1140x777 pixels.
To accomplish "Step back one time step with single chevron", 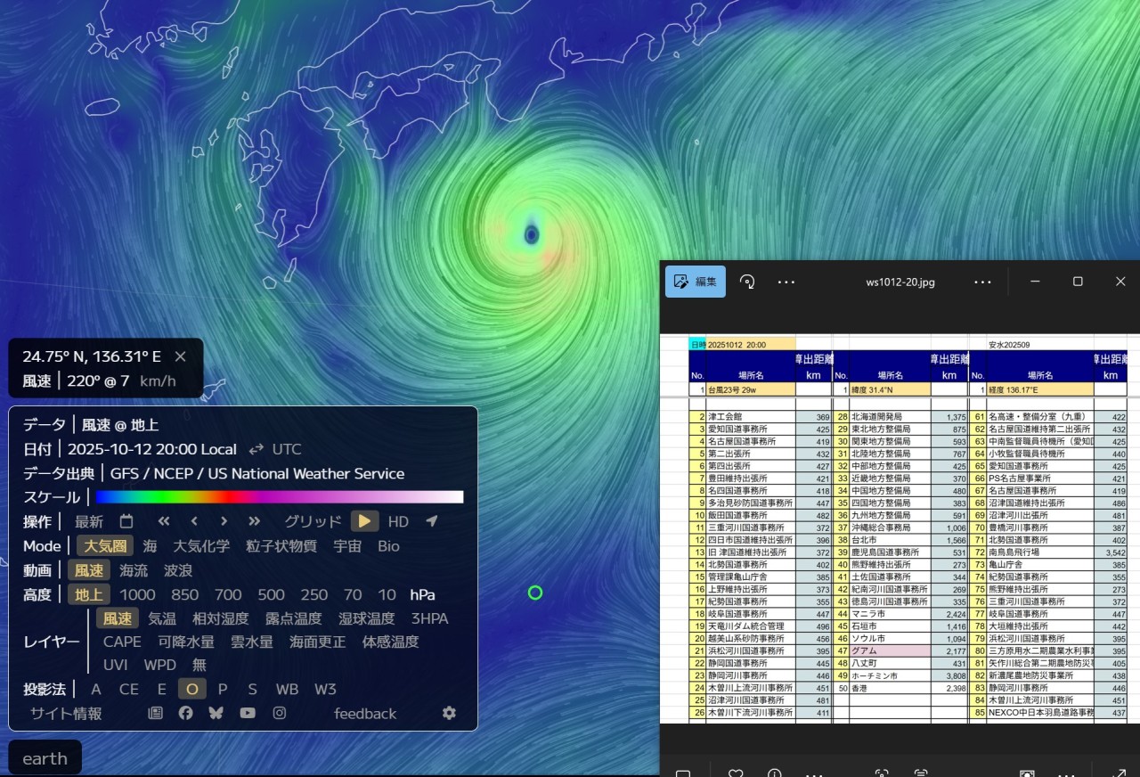I will coord(194,521).
